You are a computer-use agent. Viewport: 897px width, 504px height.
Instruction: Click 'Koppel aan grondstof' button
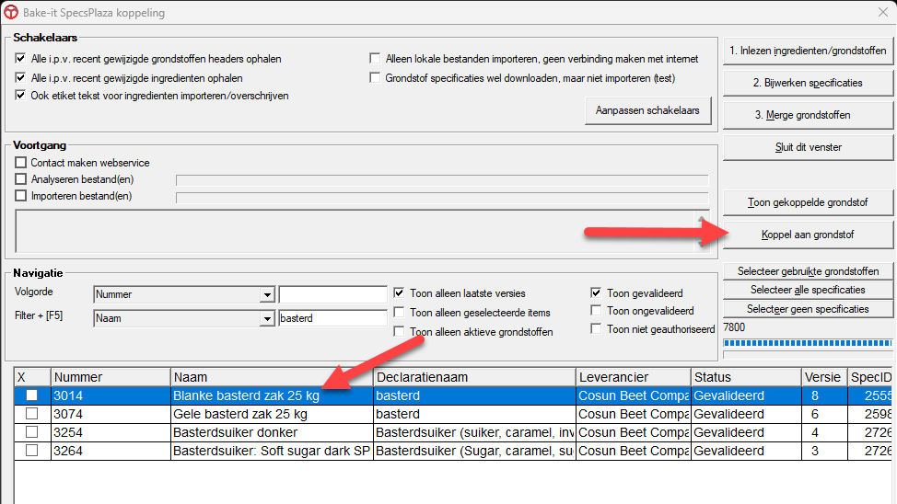point(808,235)
